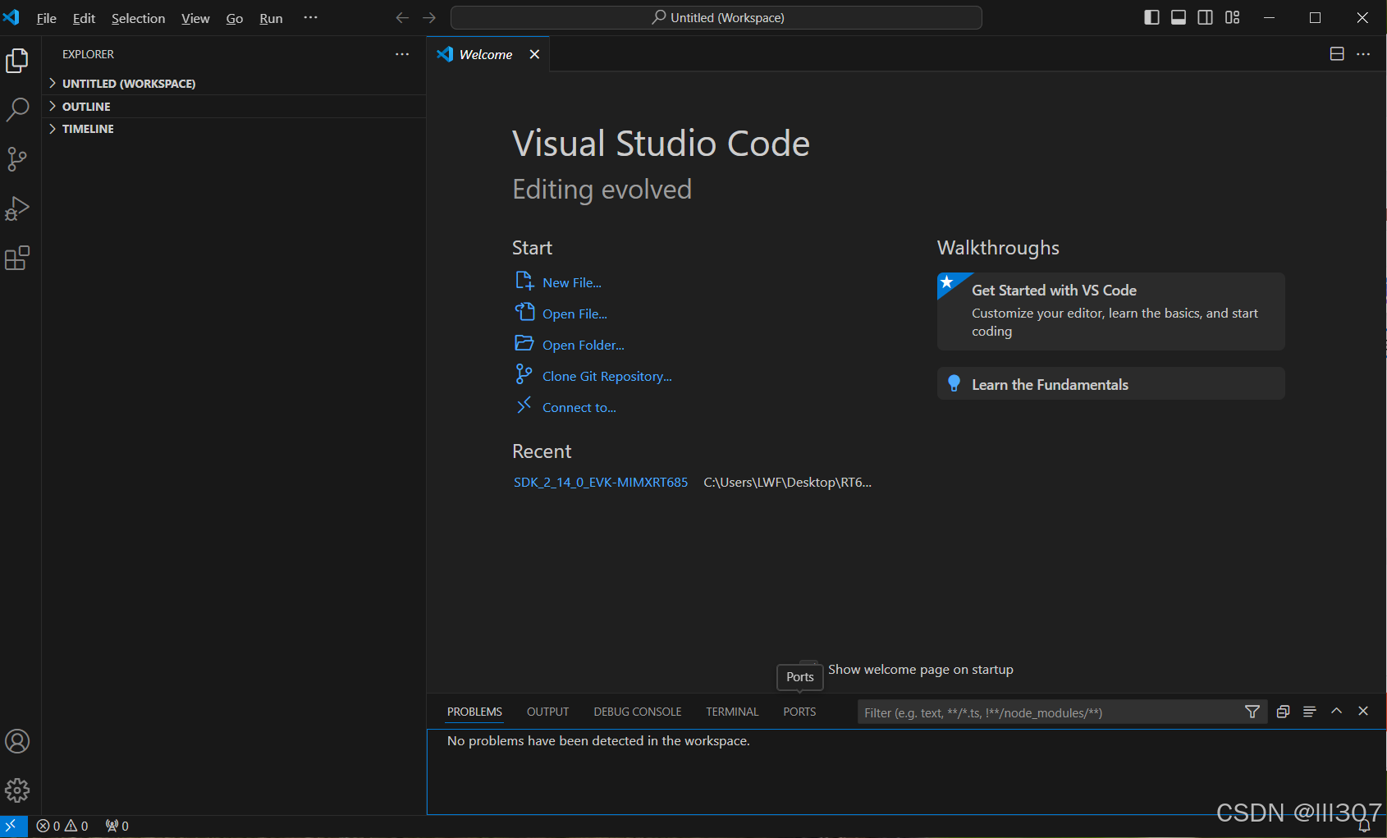
Task: Click the Untitled (Workspace) command center search
Action: point(716,17)
